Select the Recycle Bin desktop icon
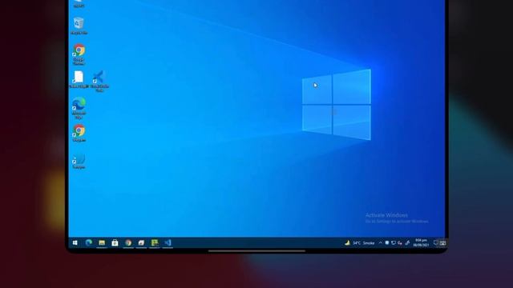 [79, 26]
